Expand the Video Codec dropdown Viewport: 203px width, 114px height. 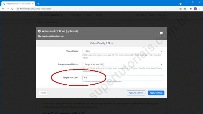pyautogui.click(x=123, y=51)
